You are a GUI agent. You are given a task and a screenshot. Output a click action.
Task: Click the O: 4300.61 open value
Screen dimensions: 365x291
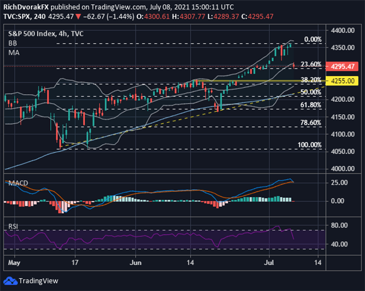pos(153,16)
